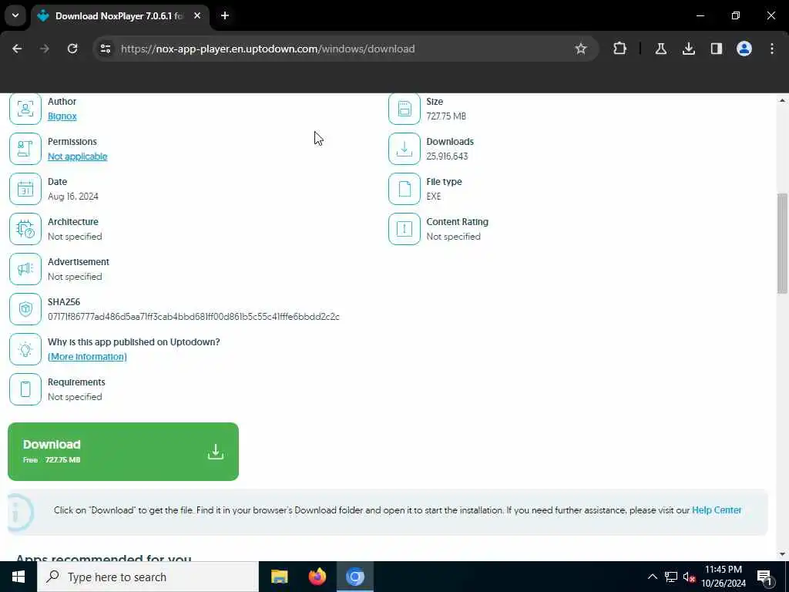Click the EXE file type value
789x592 pixels.
pos(433,197)
